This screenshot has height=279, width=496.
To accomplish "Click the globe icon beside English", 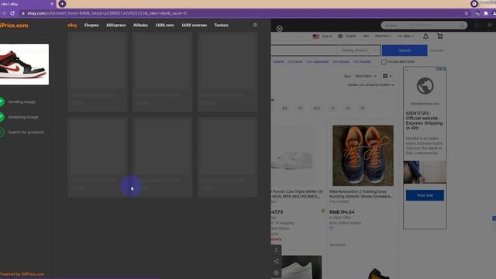I will tap(340, 36).
